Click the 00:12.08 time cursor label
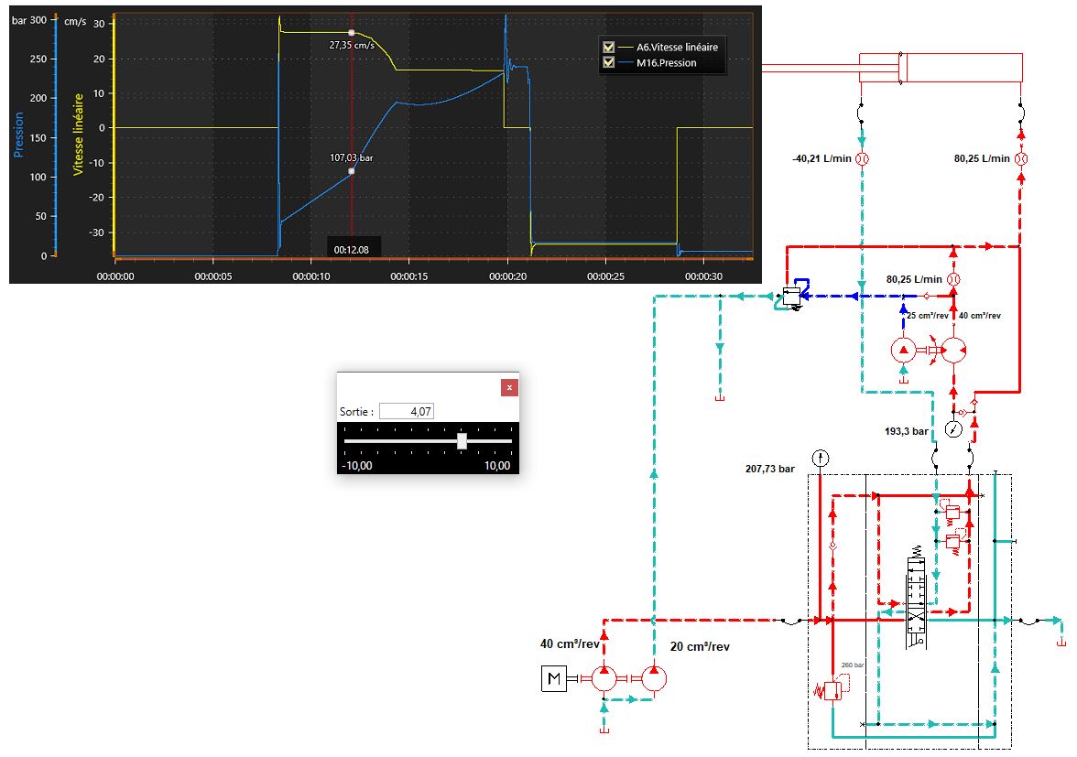Screen dimensions: 1077x757 click(352, 250)
